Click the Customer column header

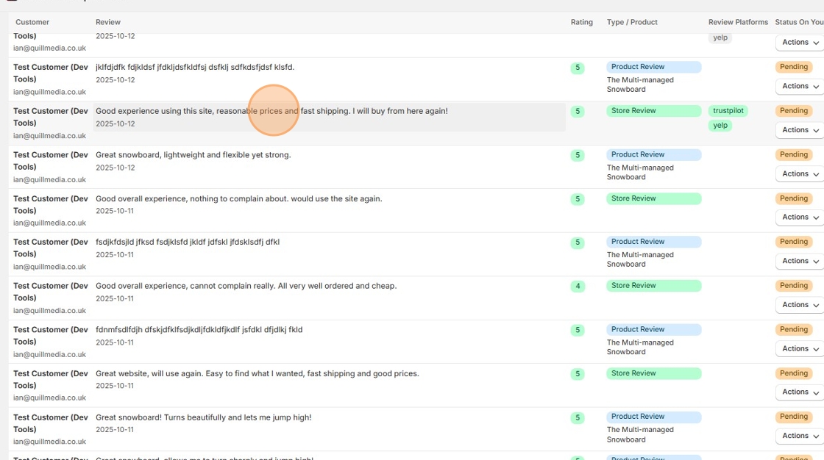tap(32, 22)
